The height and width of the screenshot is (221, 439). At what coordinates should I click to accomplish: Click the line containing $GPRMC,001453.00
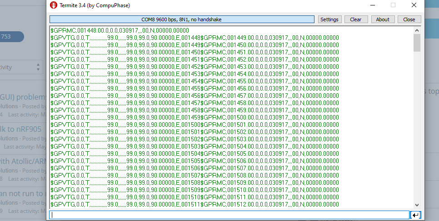[195, 67]
